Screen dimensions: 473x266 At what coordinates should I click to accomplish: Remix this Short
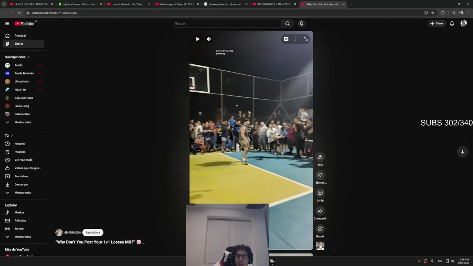coord(320,229)
